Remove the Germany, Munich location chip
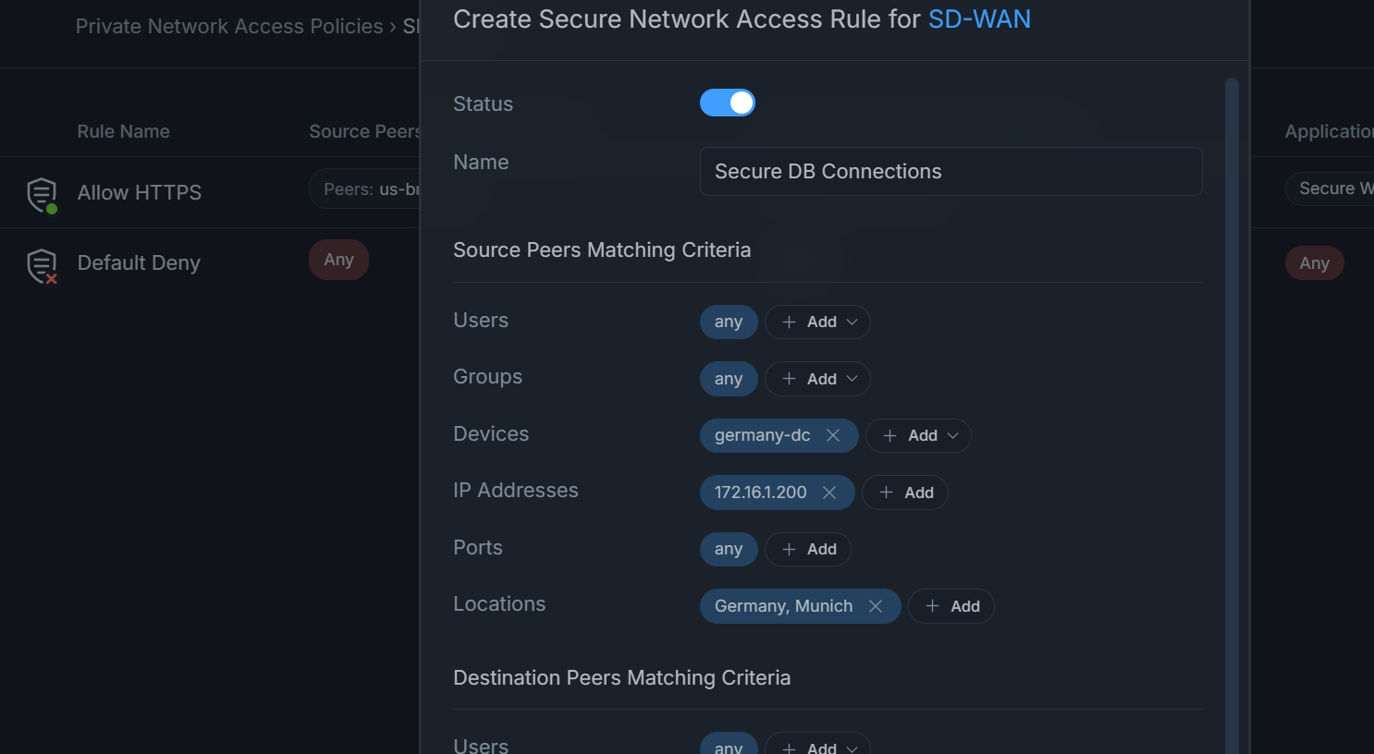 pos(875,606)
